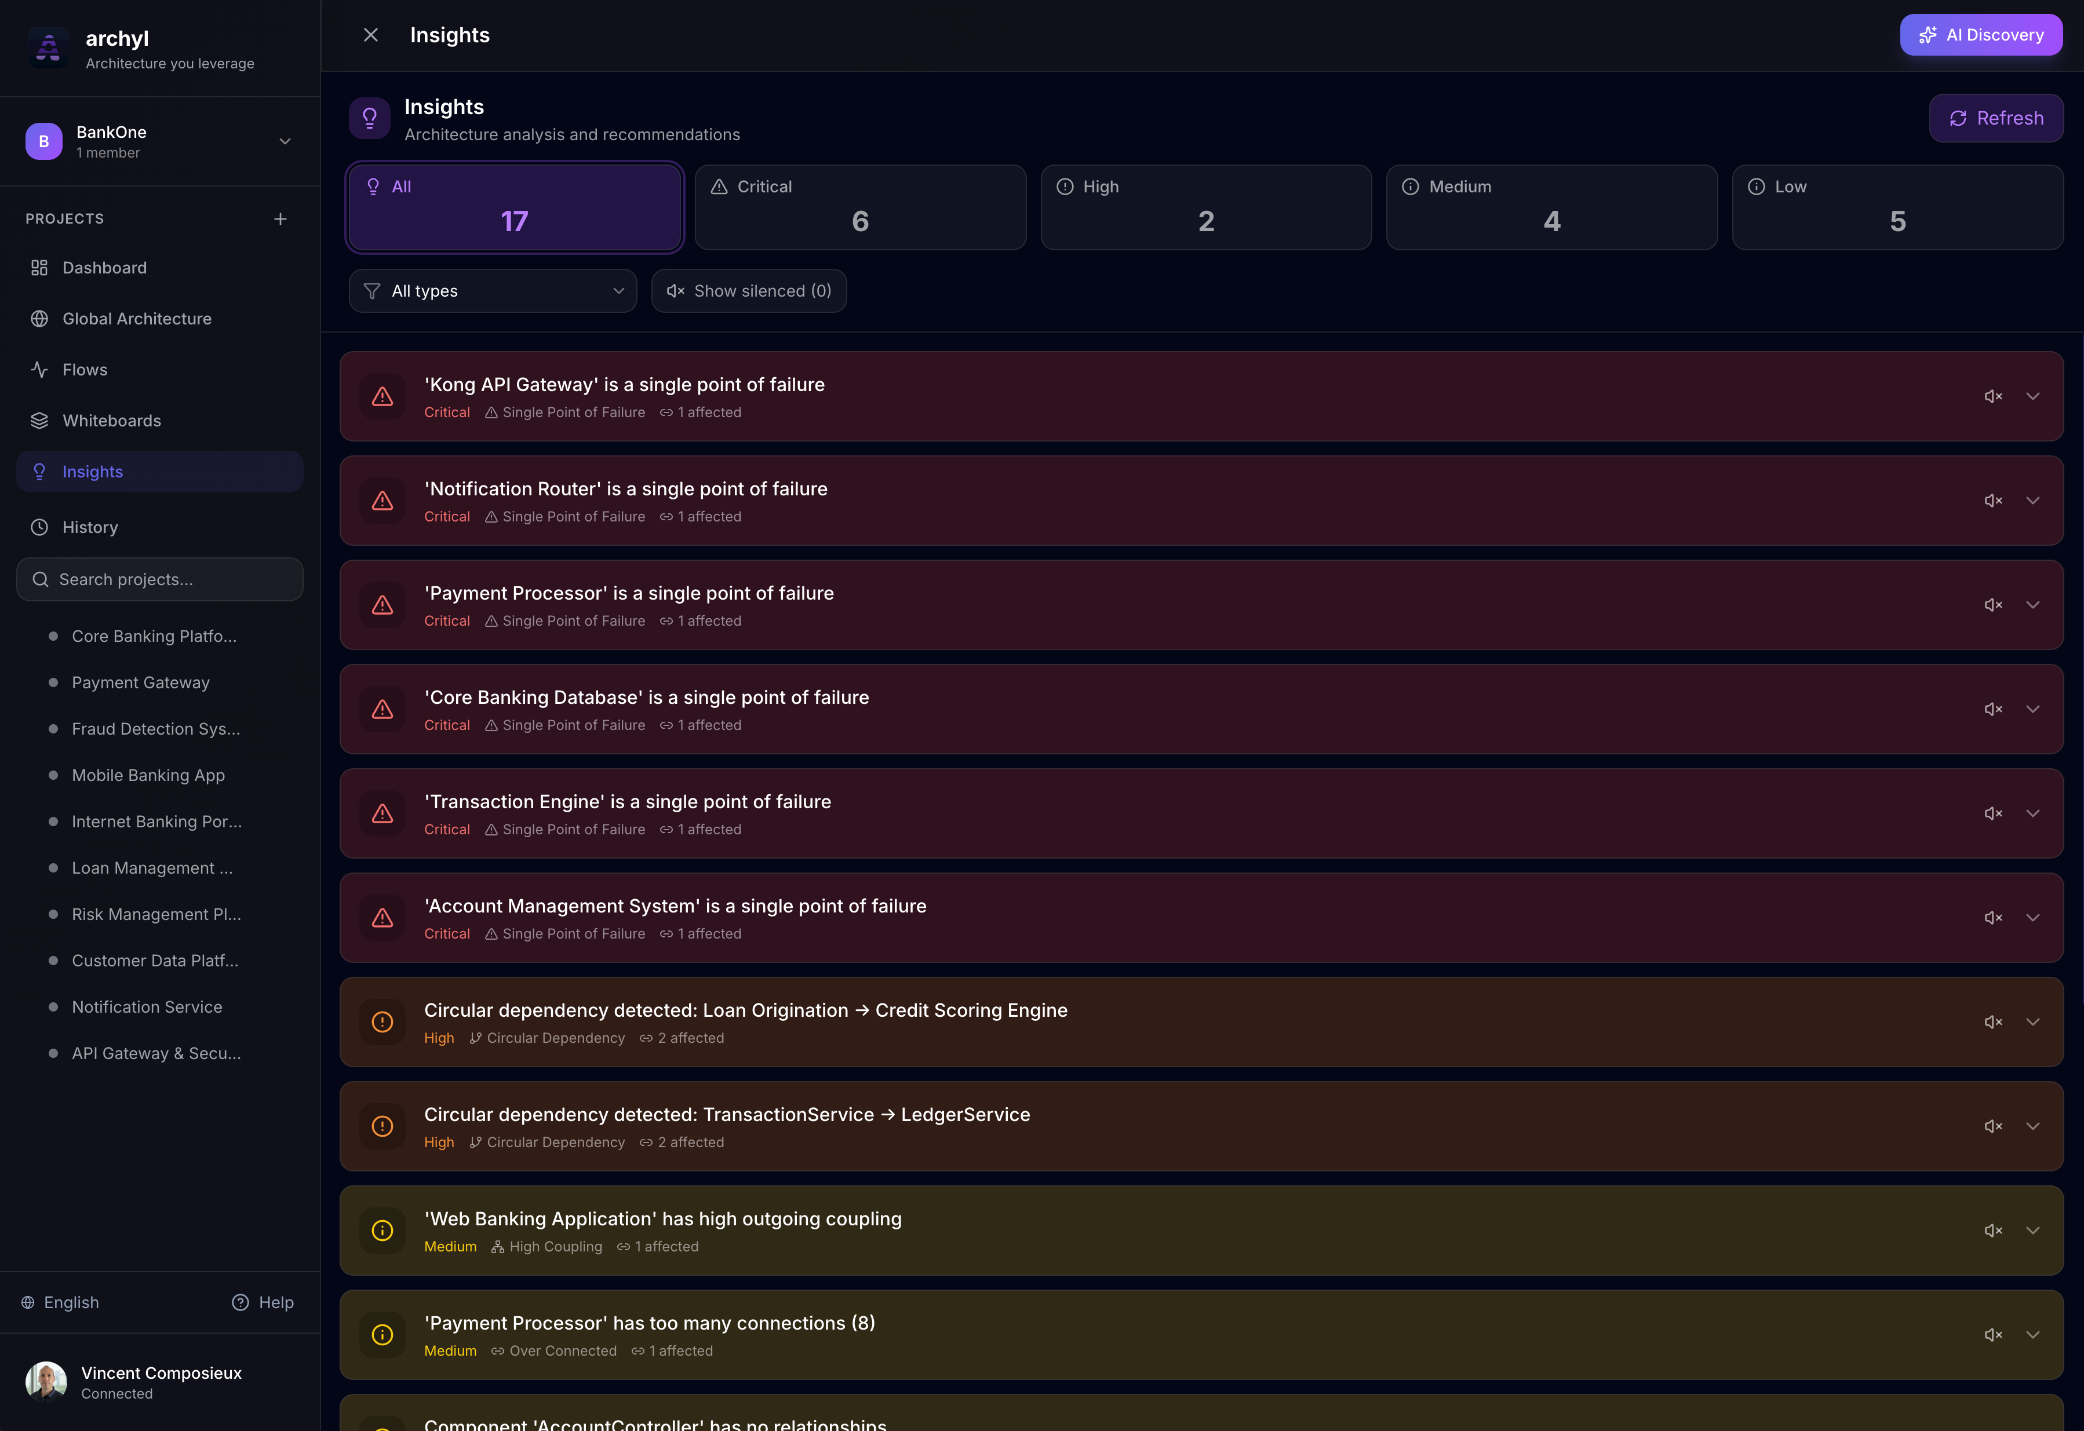Image resolution: width=2084 pixels, height=1431 pixels.
Task: Open the Payment Gateway project
Action: coord(141,683)
